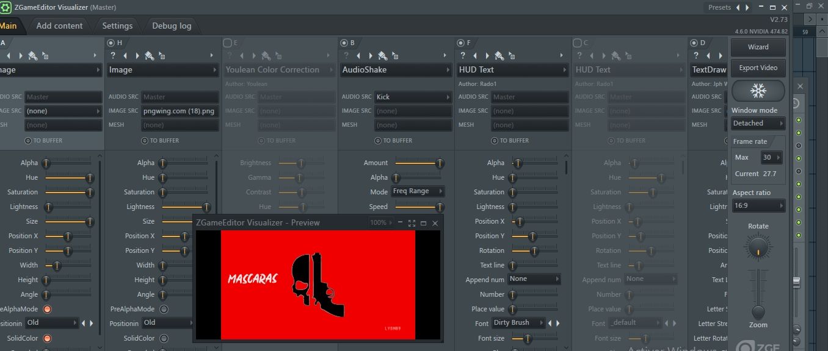Select previous preset for layer B
Screen dimensions: 828x351
click(358, 55)
